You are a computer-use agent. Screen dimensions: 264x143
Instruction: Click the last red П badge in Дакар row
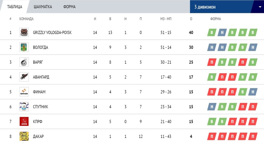(253, 137)
